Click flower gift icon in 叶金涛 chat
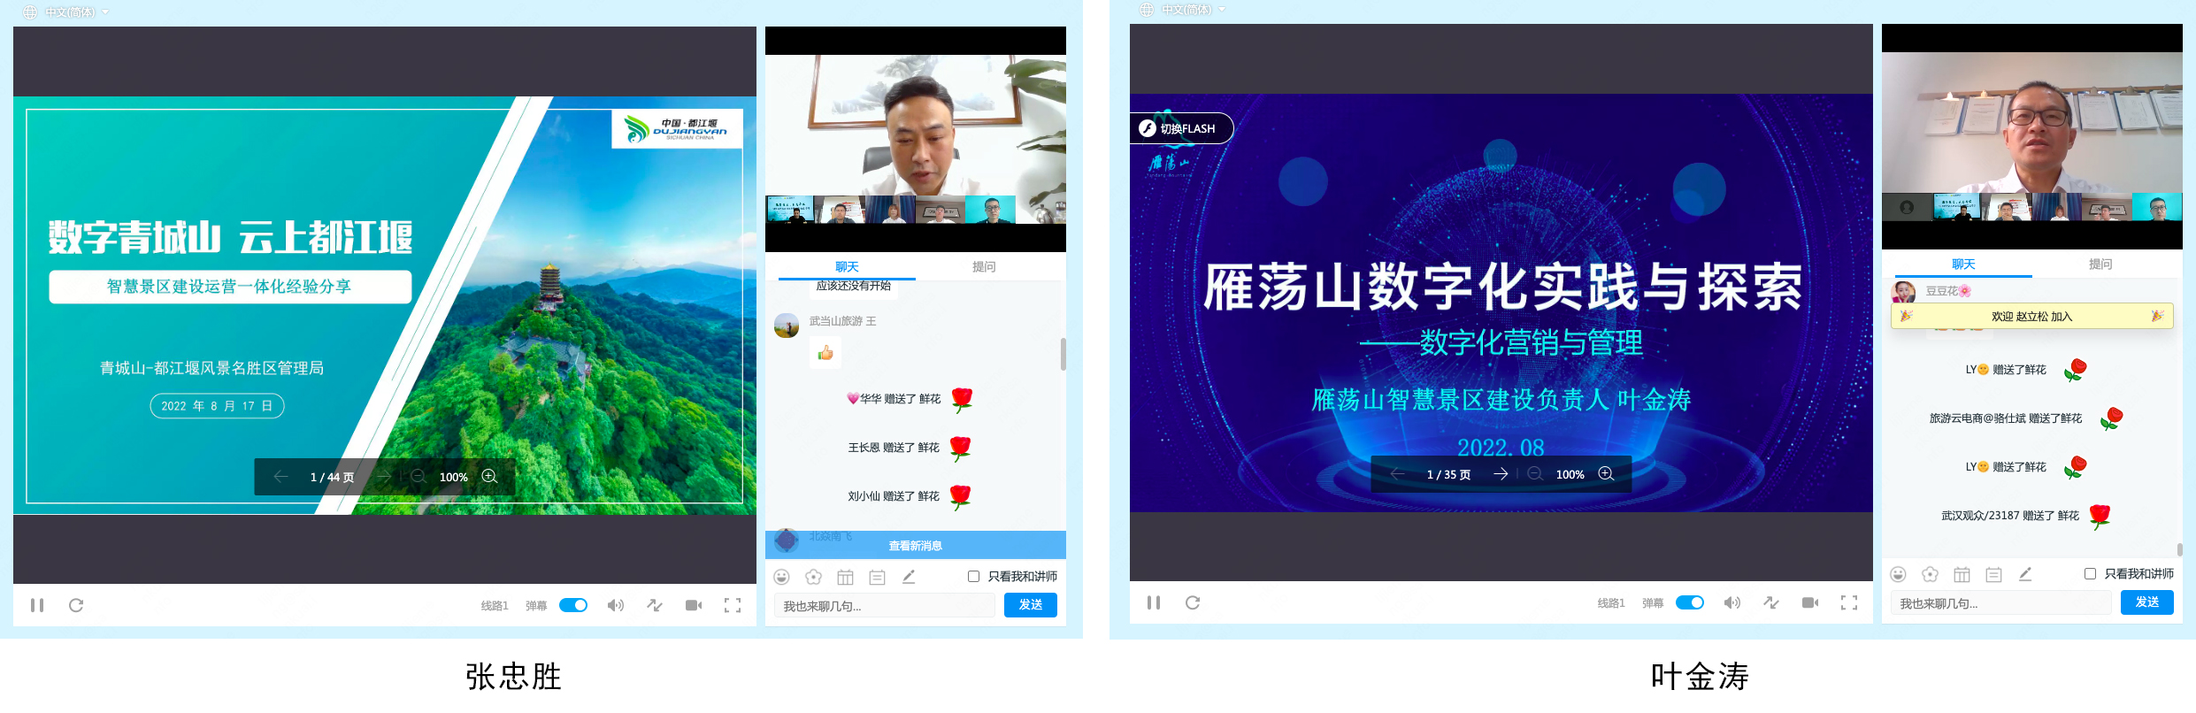2196x713 pixels. [x=1930, y=574]
